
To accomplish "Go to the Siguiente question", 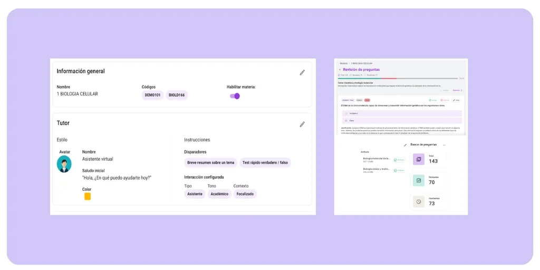I will coord(456,90).
